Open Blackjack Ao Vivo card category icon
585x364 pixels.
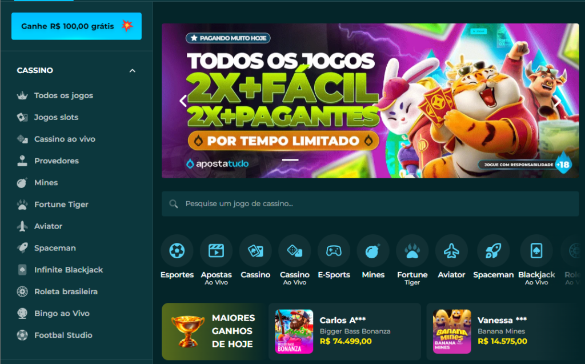pyautogui.click(x=536, y=251)
